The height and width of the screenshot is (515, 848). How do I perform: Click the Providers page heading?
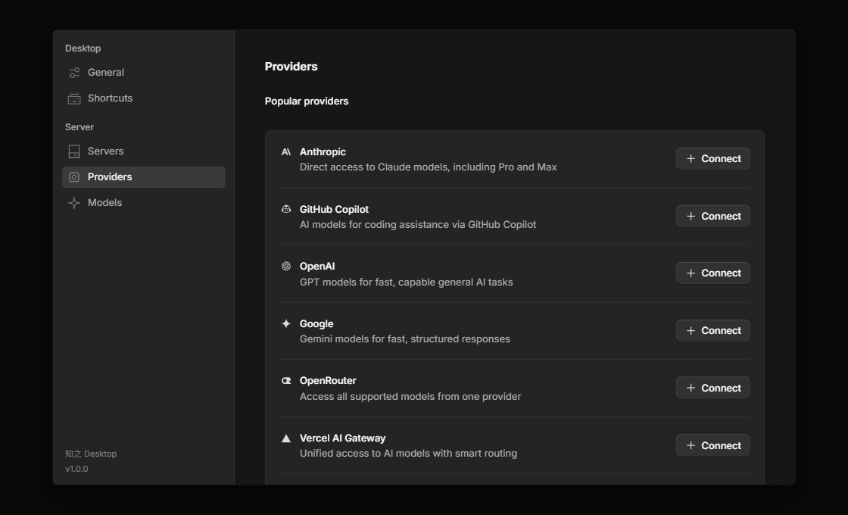click(x=291, y=67)
